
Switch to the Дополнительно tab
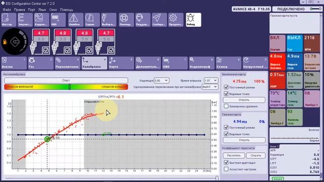click(x=148, y=63)
